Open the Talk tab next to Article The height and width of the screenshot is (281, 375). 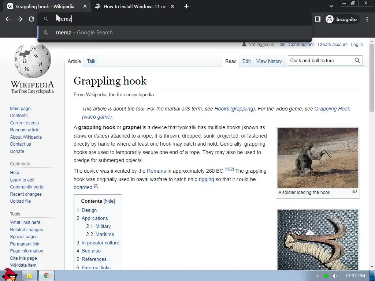(91, 61)
